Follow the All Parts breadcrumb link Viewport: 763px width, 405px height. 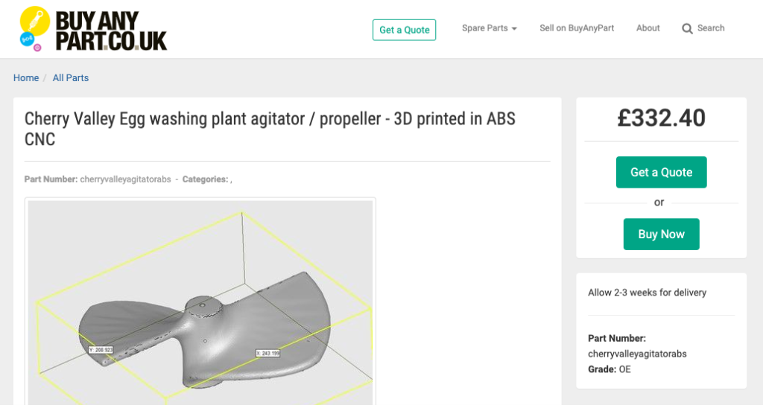tap(71, 77)
